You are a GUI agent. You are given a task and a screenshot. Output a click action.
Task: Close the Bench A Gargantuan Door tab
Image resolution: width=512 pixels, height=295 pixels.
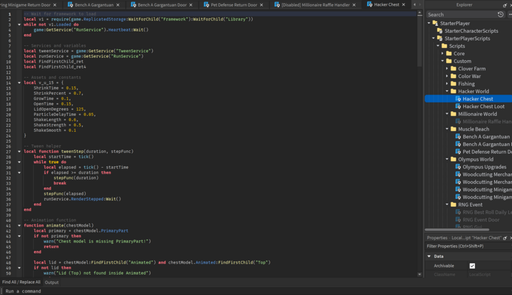point(190,4)
